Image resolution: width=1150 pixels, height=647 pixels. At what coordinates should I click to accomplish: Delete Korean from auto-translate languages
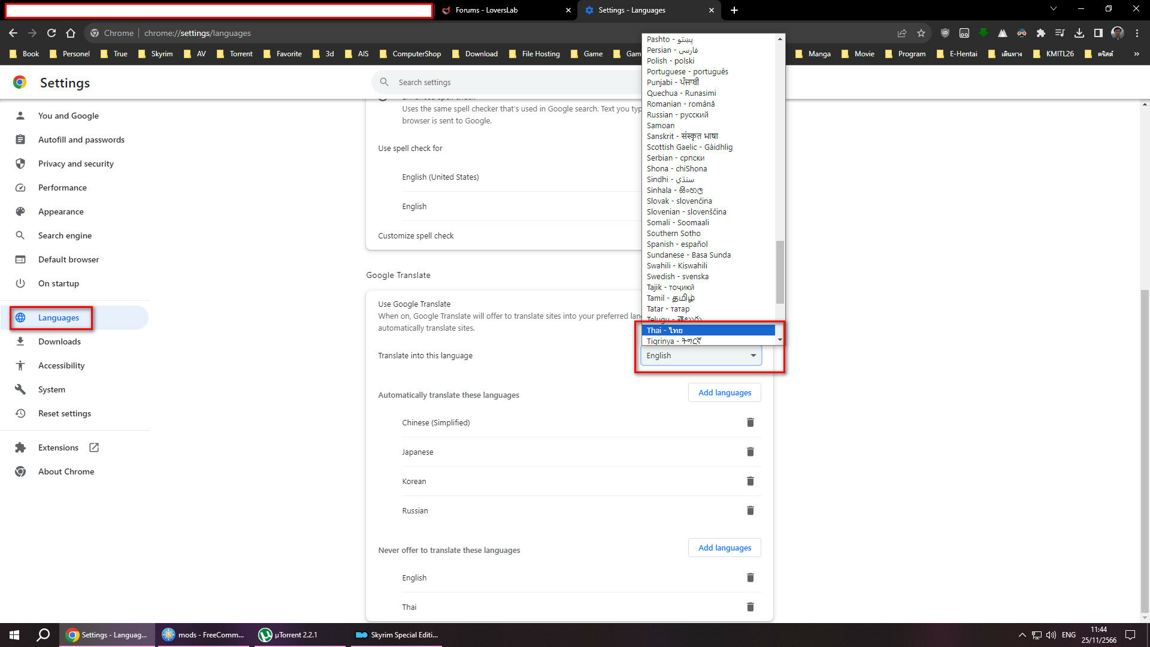click(750, 482)
